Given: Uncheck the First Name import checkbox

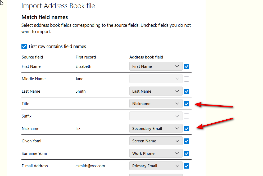Looking at the screenshot, I should click(187, 66).
